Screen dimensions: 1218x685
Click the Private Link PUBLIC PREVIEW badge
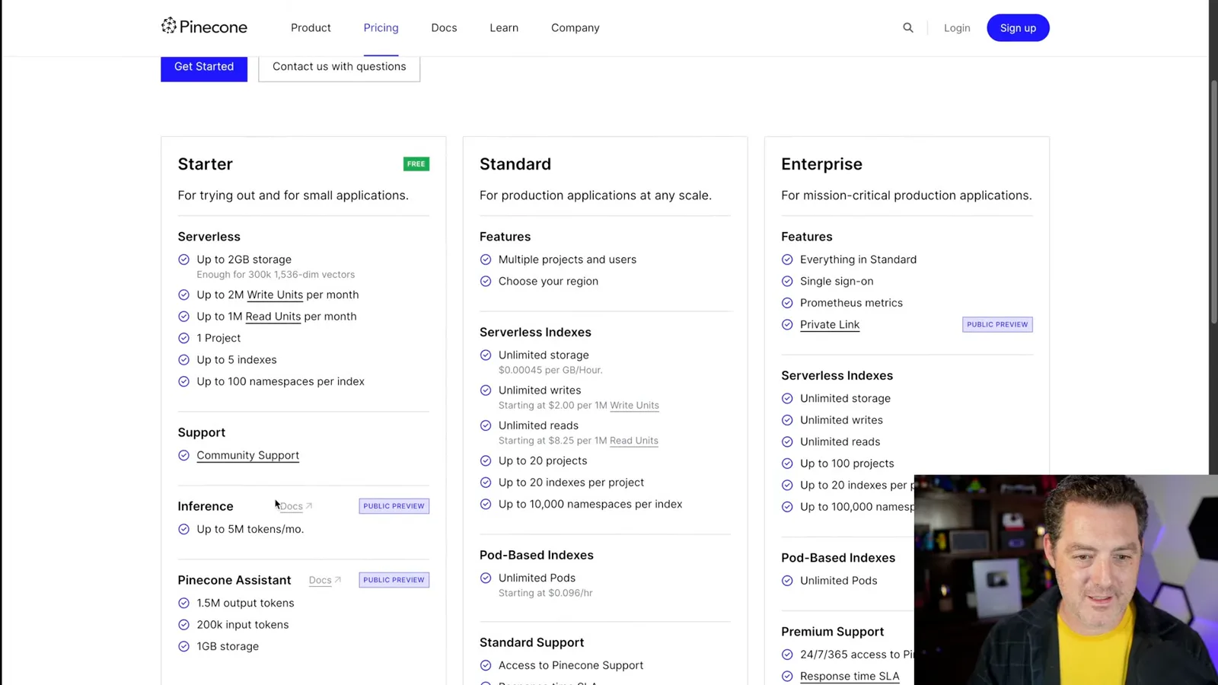(x=997, y=324)
